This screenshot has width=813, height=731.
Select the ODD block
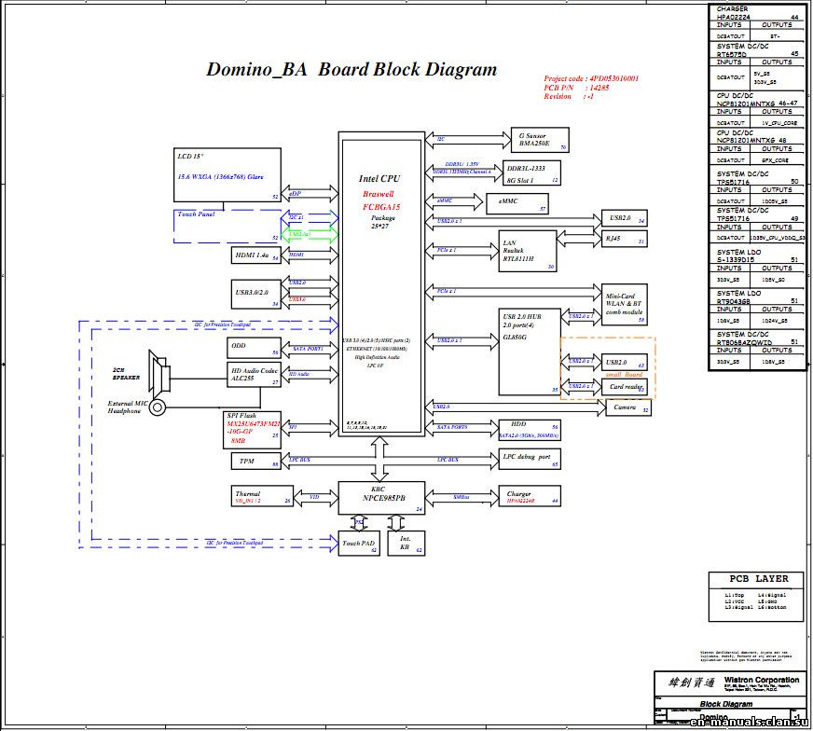[x=254, y=348]
